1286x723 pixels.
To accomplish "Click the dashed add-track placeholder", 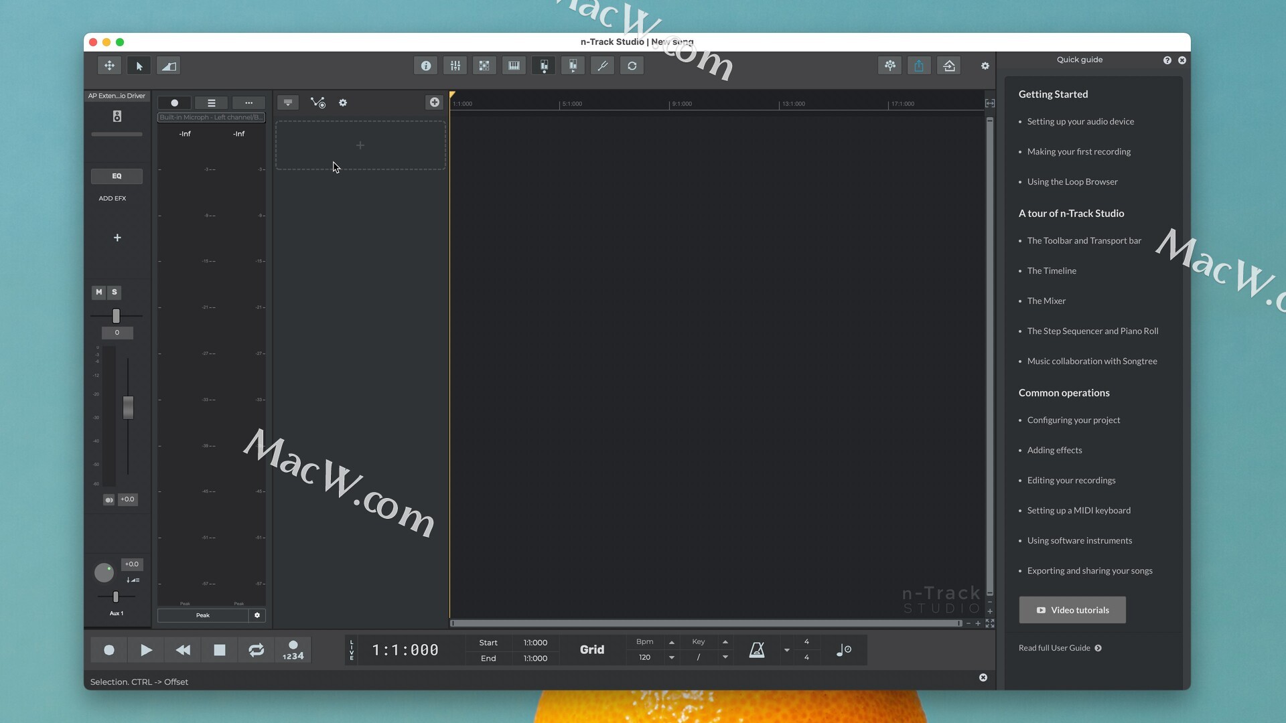I will tap(360, 145).
